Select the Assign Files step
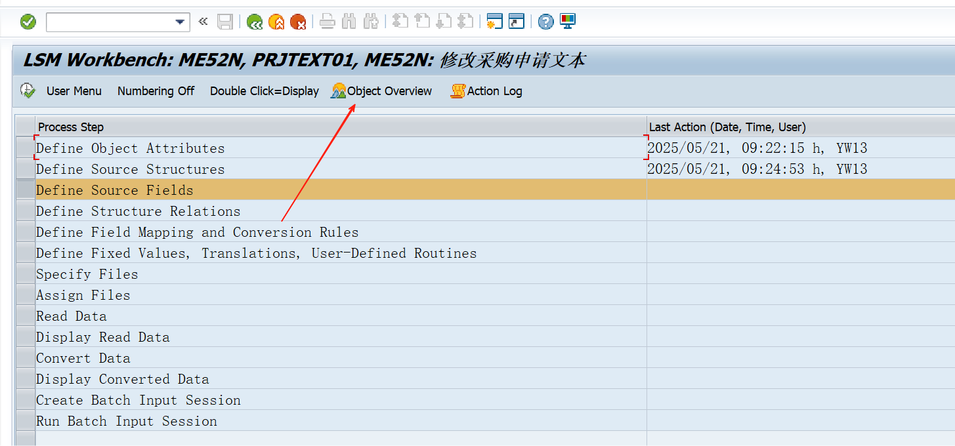This screenshot has height=446, width=955. [x=341, y=295]
